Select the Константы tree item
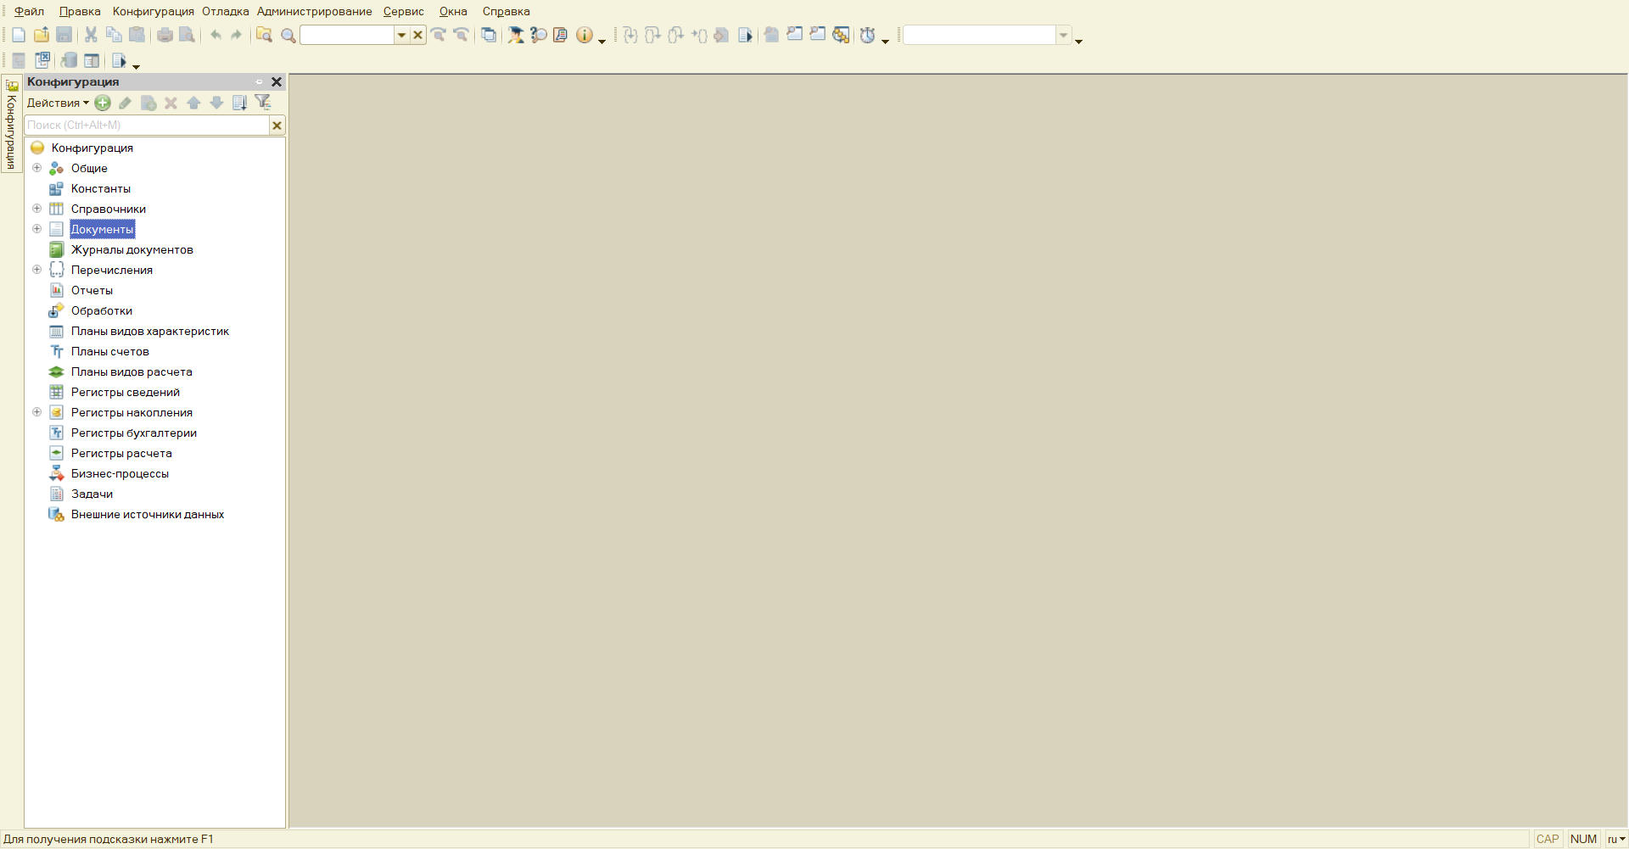Viewport: 1629px width, 849px height. 101,188
